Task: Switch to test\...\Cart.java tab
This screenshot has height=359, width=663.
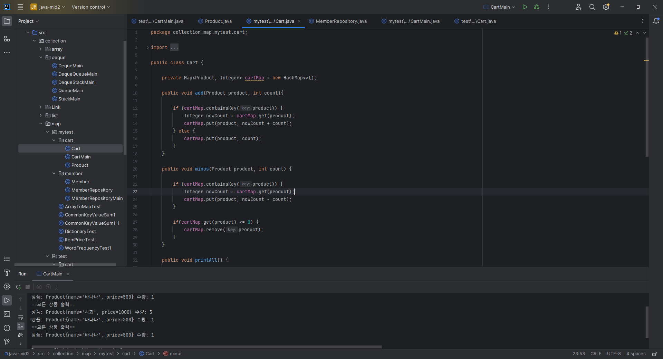Action: pos(475,21)
